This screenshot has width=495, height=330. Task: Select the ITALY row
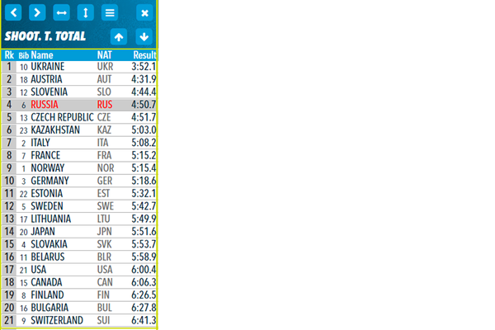(x=79, y=143)
